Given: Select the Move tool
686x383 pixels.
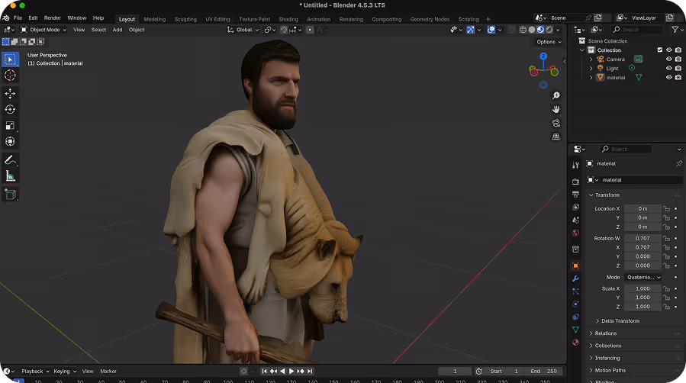Looking at the screenshot, I should pyautogui.click(x=10, y=94).
